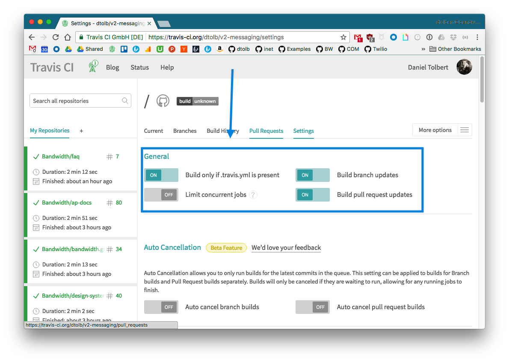Open the Pull Requests tab

(x=266, y=131)
